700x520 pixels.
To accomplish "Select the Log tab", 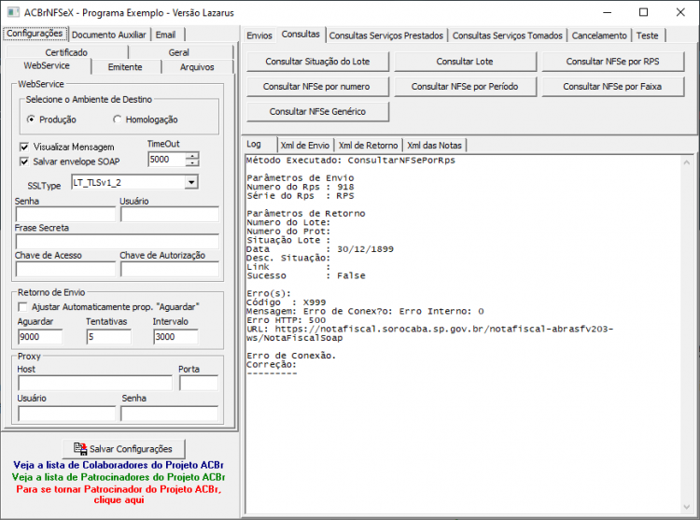I will point(254,144).
